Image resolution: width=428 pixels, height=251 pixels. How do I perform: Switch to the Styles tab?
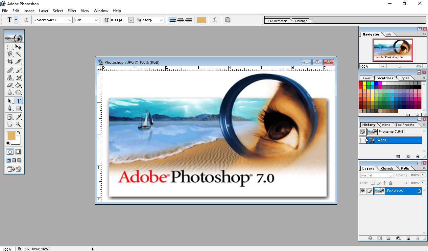coord(404,78)
